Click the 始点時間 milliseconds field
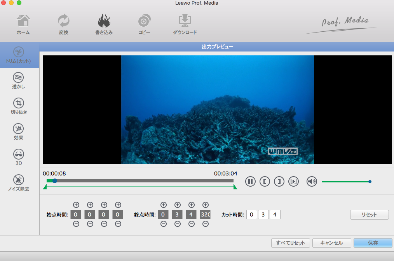Screen dimensions: 394x261 tap(118, 215)
